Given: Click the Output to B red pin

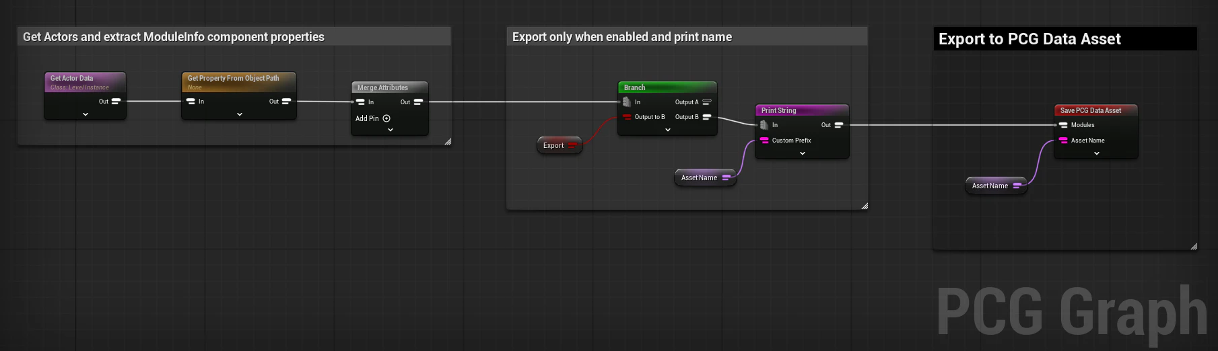Looking at the screenshot, I should pos(627,117).
